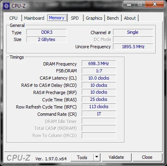Screen dimensions: 167x166
Task: Click the CAS# Latency (CL) label
Action: pos(58,78)
